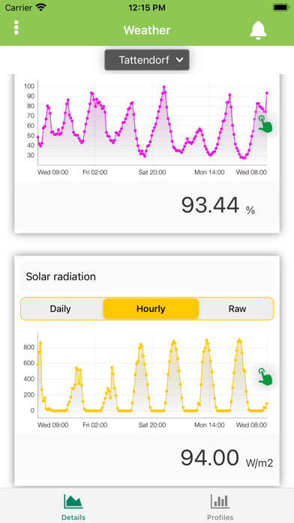
Task: Switch to the Details tab
Action: 73,507
